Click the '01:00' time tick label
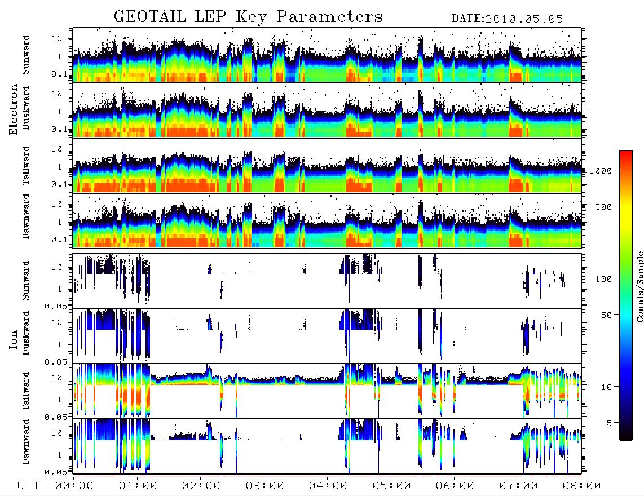The height and width of the screenshot is (496, 644). pyautogui.click(x=138, y=486)
